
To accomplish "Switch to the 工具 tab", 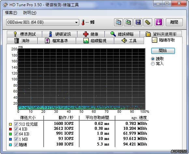I will click(129, 41).
